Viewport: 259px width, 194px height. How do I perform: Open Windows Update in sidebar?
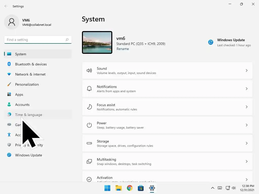(x=38, y=155)
